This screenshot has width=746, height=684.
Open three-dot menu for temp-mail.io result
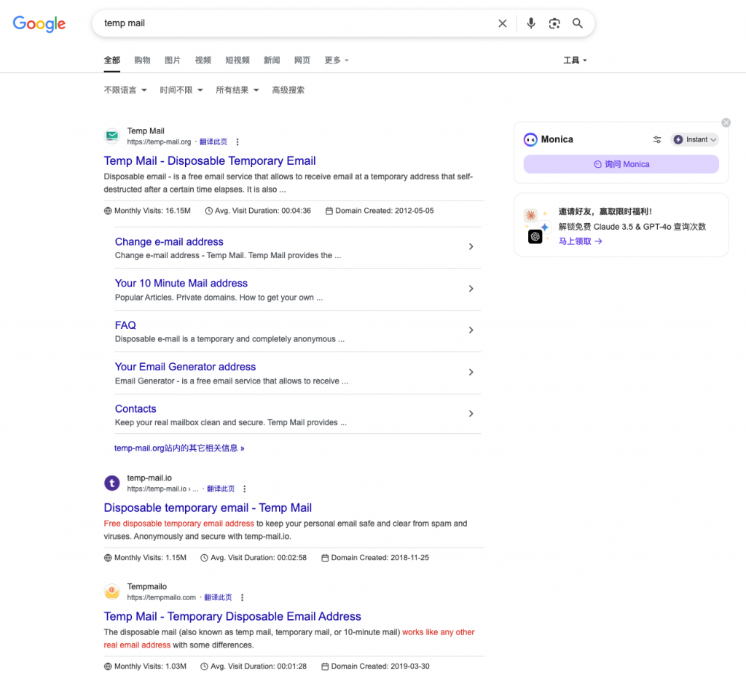[x=245, y=489]
